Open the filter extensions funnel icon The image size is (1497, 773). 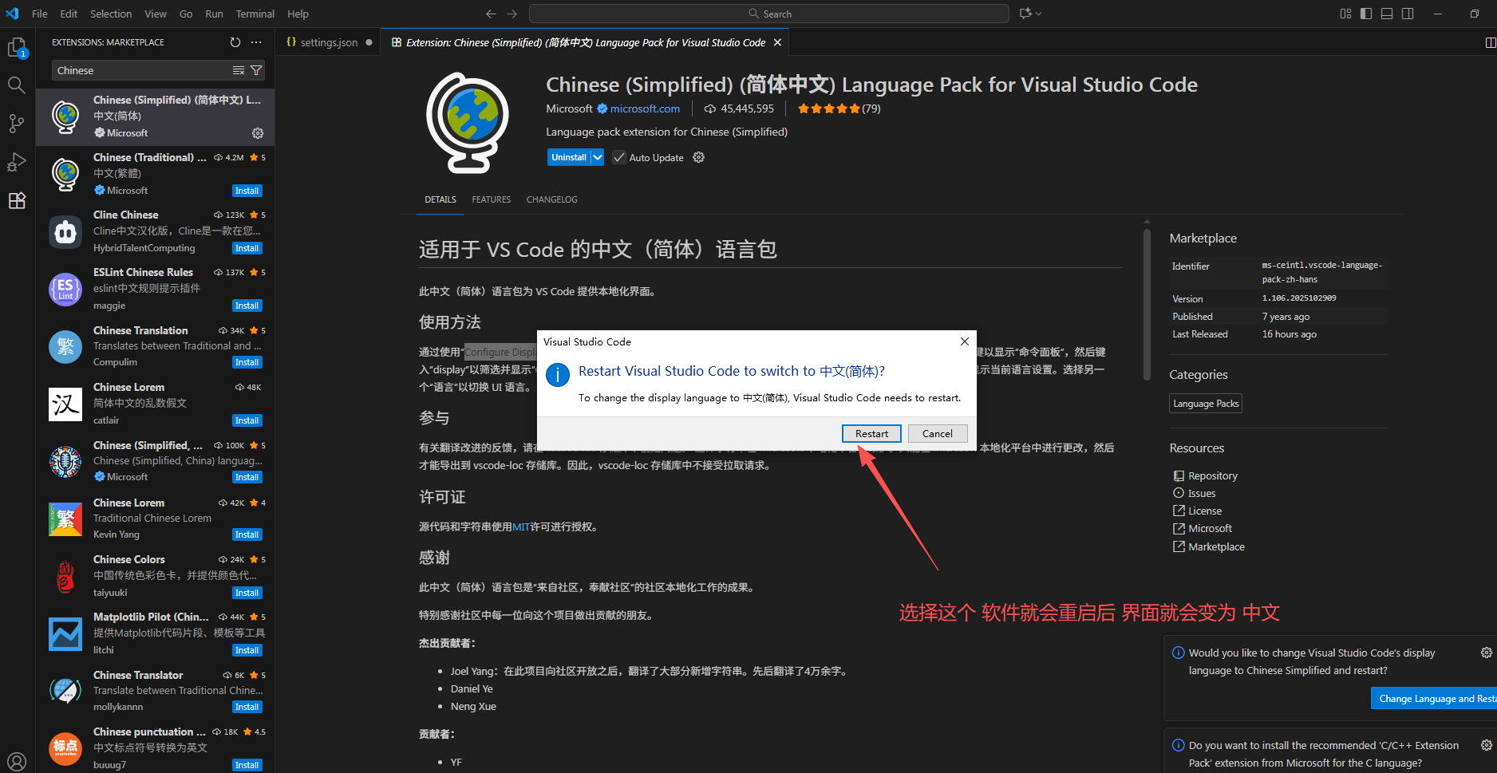(x=255, y=70)
